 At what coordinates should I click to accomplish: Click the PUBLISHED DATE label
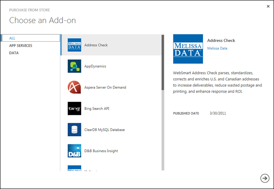tap(186, 113)
